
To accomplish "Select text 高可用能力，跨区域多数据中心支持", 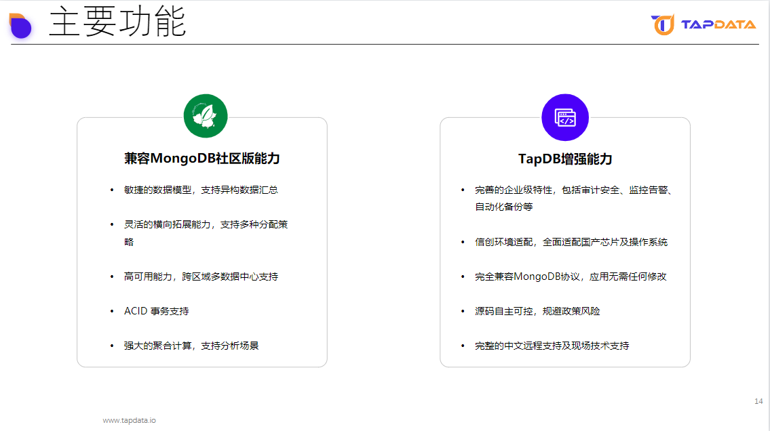I will coord(201,276).
